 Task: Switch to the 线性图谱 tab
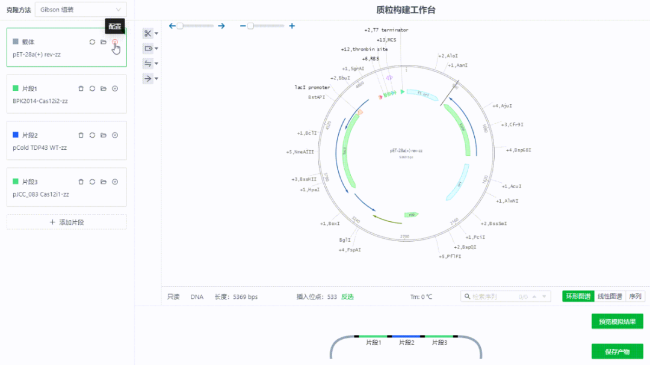[610, 296]
